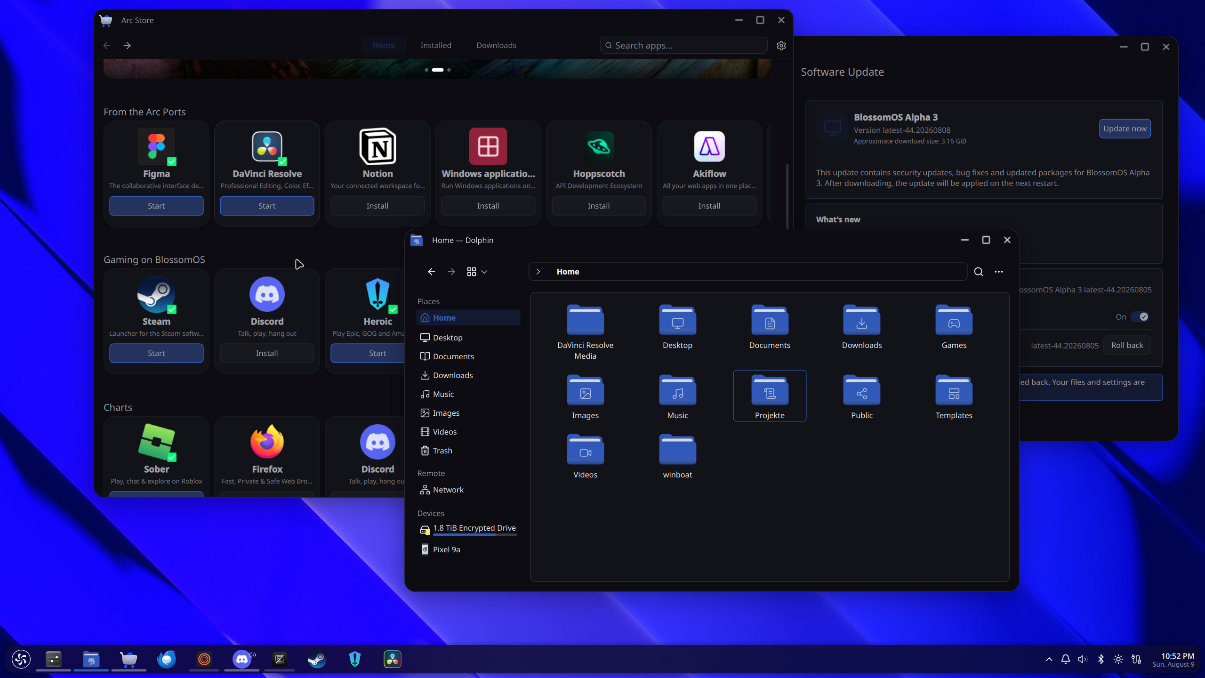The image size is (1205, 678).
Task: Select Desktop in Dolphin Places sidebar
Action: (x=468, y=338)
